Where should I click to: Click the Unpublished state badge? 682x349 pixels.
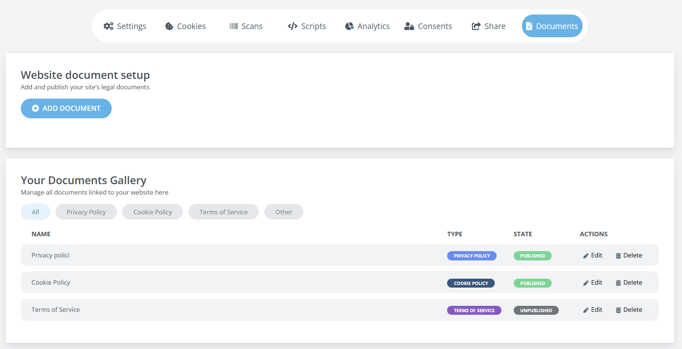536,310
